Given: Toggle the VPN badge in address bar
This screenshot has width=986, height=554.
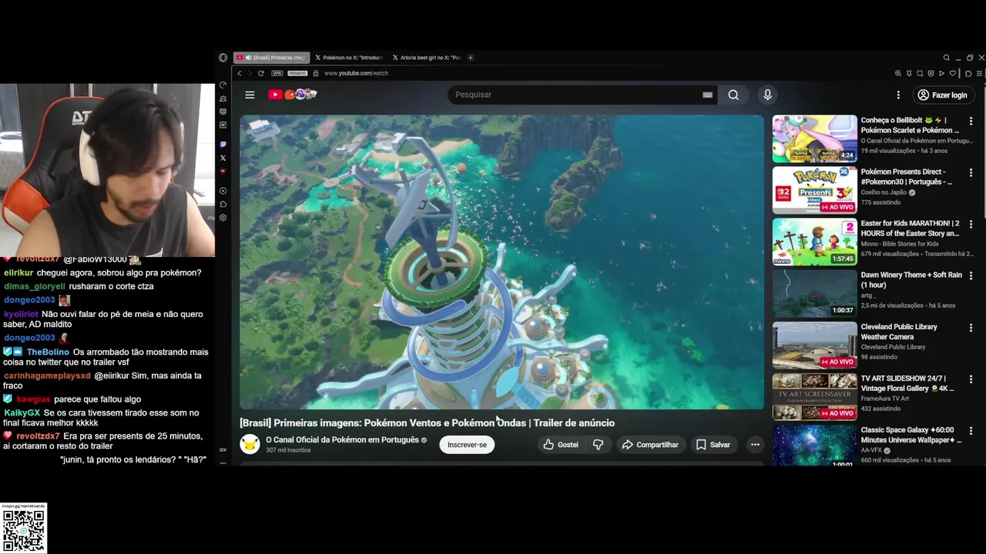Looking at the screenshot, I should (277, 73).
